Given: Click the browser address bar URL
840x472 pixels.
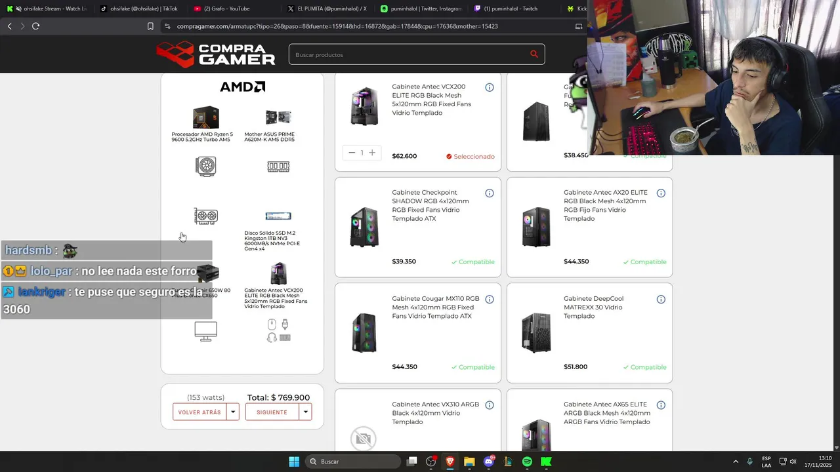Looking at the screenshot, I should 337,26.
